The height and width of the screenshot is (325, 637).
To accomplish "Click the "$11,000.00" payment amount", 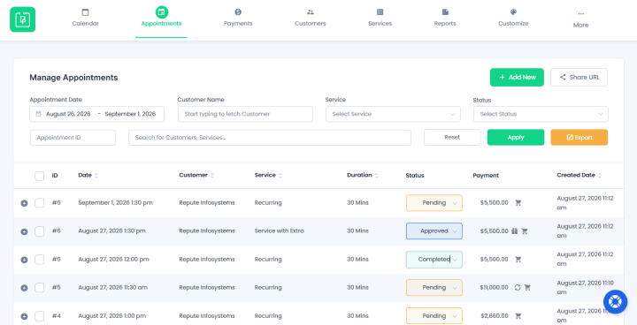I will [494, 287].
